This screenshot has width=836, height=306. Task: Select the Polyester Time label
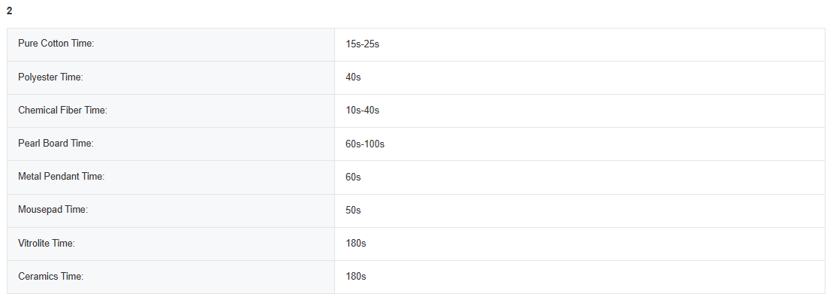(x=50, y=77)
